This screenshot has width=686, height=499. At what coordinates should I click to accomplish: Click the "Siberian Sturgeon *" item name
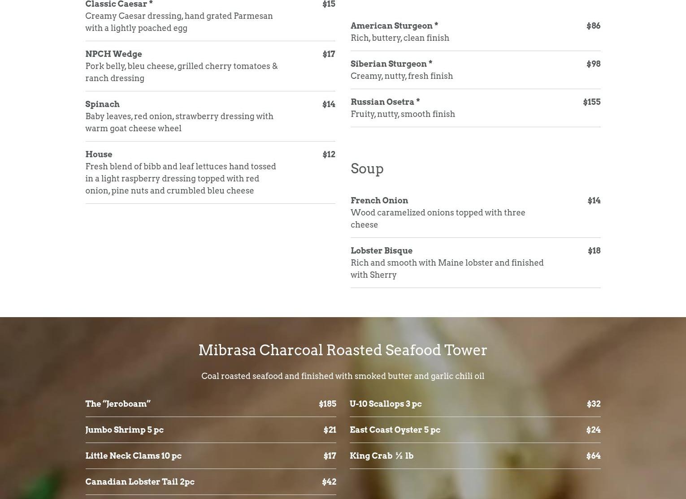coord(391,64)
